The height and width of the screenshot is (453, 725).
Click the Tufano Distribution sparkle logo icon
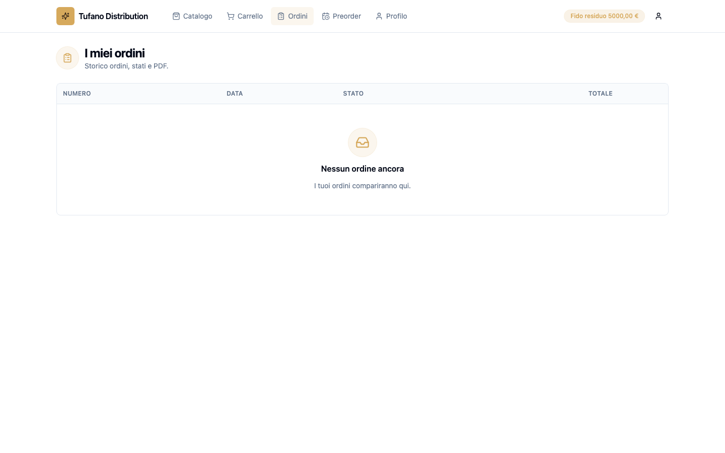(65, 16)
